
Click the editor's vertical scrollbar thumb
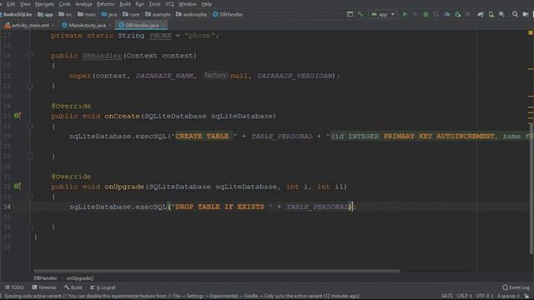(x=531, y=189)
